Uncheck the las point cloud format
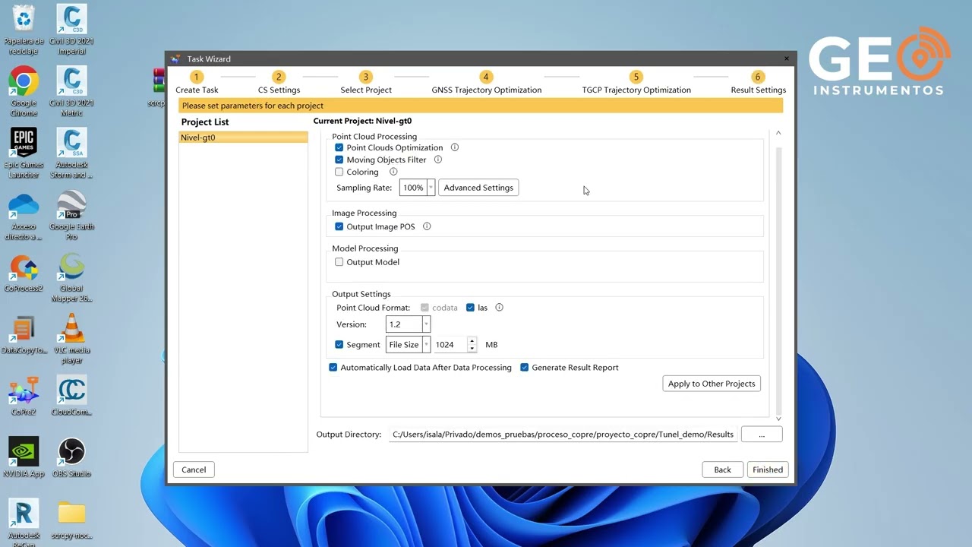 coord(470,308)
